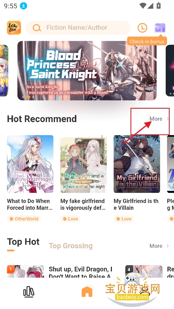Open reading history clock icon
Image resolution: width=174 pixels, height=309 pixels.
(x=142, y=28)
